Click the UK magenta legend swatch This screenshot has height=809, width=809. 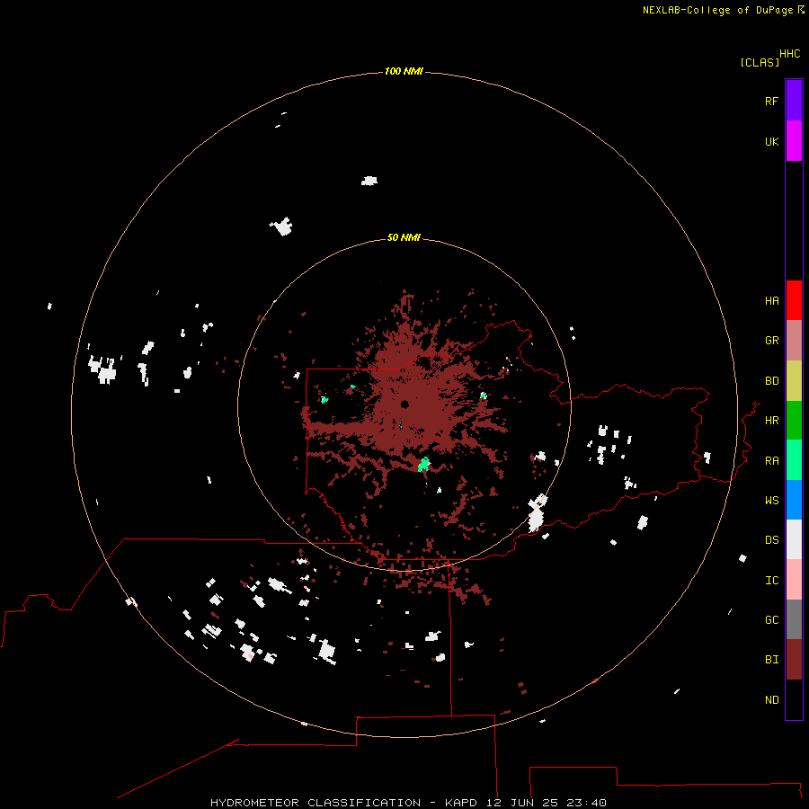coord(794,141)
